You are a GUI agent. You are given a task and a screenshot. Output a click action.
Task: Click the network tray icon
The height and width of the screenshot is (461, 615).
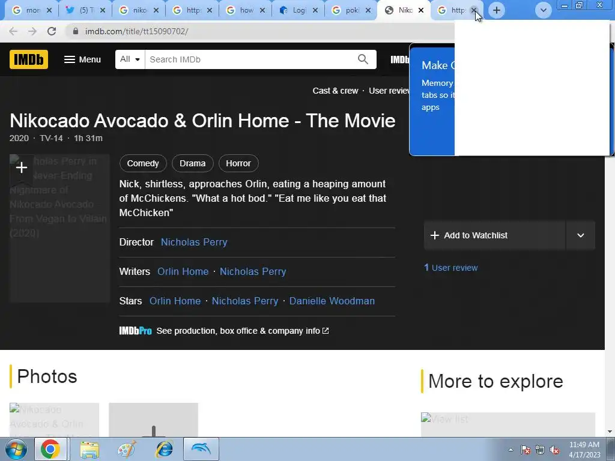click(540, 450)
